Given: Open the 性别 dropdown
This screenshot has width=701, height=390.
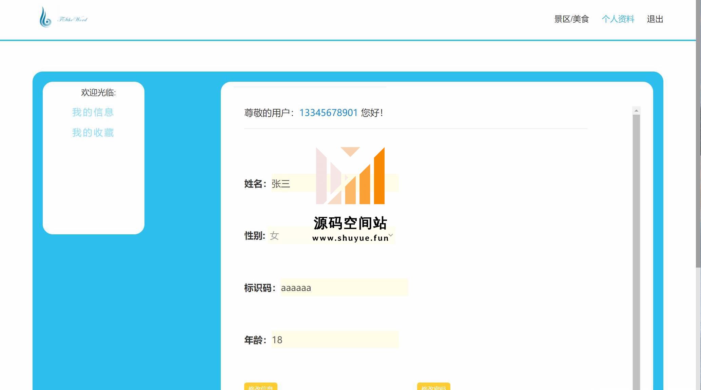Looking at the screenshot, I should tap(331, 235).
